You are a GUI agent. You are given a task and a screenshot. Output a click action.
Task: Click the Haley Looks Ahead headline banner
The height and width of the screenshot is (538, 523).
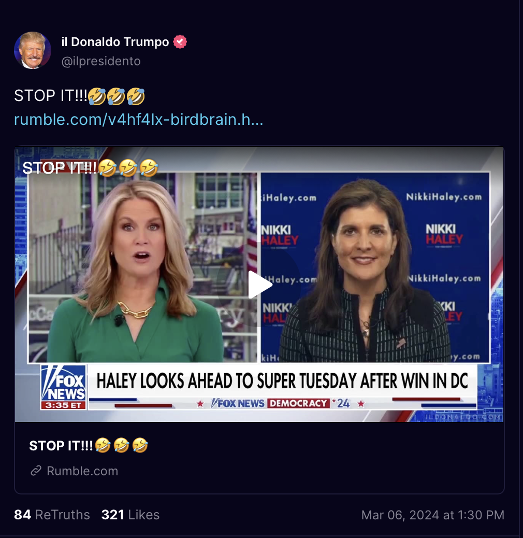282,380
